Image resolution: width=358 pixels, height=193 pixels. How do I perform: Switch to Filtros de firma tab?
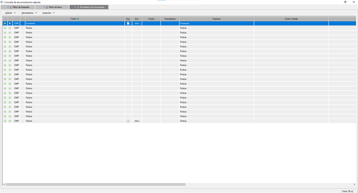(x=52, y=7)
